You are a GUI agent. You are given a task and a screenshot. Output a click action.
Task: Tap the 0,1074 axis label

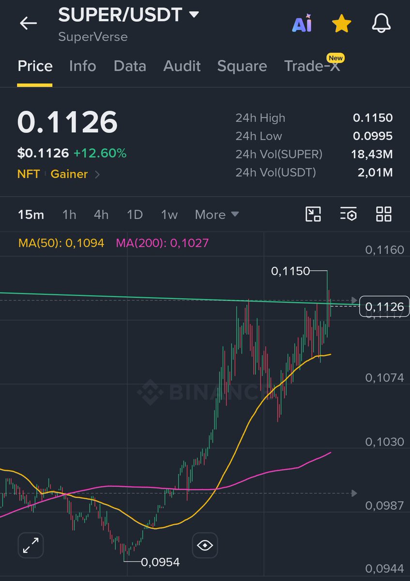point(384,378)
